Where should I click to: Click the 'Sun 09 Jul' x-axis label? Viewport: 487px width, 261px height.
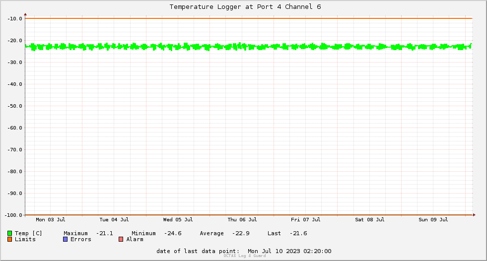433,220
